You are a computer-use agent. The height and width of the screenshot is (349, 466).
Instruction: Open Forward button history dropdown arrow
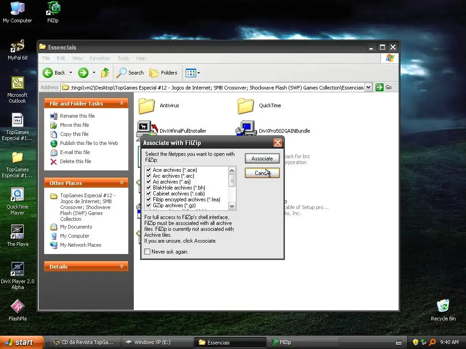pyautogui.click(x=94, y=73)
